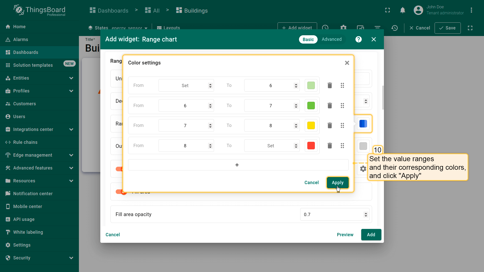Expand the Entities sidebar section
The width and height of the screenshot is (484, 272).
(x=71, y=78)
